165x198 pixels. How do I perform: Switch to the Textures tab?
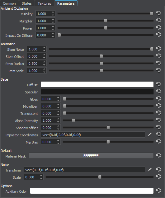(45, 3)
